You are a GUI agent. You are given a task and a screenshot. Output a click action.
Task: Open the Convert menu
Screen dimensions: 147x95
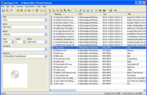coord(20,7)
